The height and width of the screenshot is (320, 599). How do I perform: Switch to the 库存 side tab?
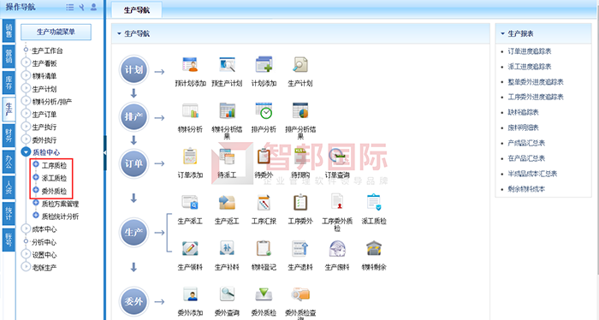[x=9, y=82]
